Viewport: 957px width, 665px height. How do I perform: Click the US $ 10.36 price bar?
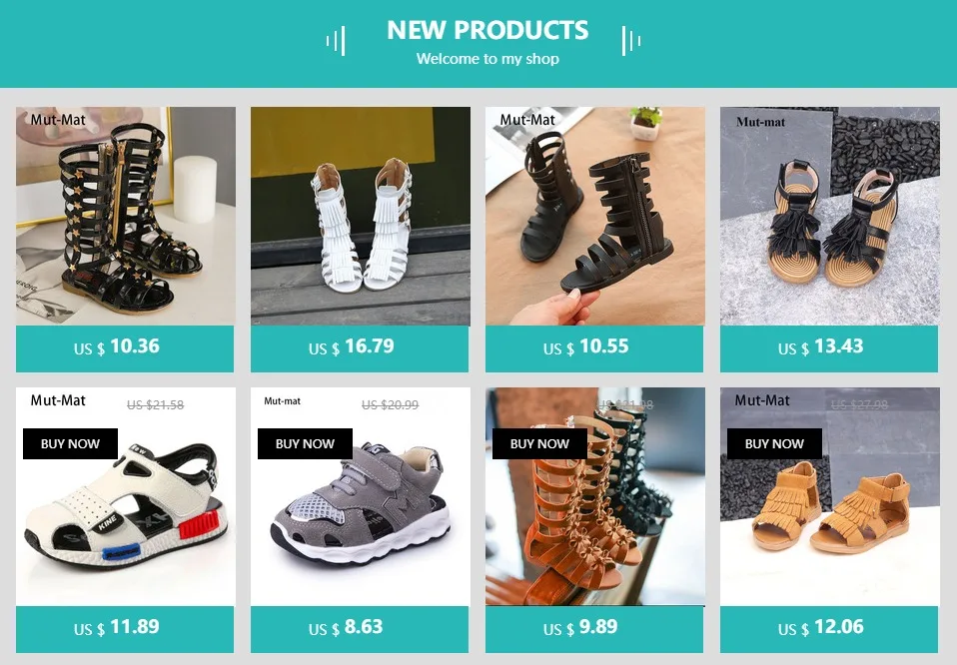(x=125, y=348)
